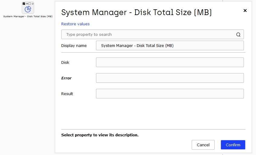Select the italic Error property label

point(66,78)
